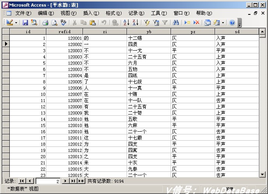
Task: Click cell 十灰 in yb column
Action: 149,162
